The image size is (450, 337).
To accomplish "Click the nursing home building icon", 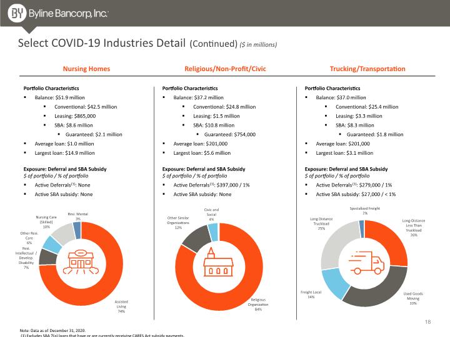I will click(x=81, y=262).
